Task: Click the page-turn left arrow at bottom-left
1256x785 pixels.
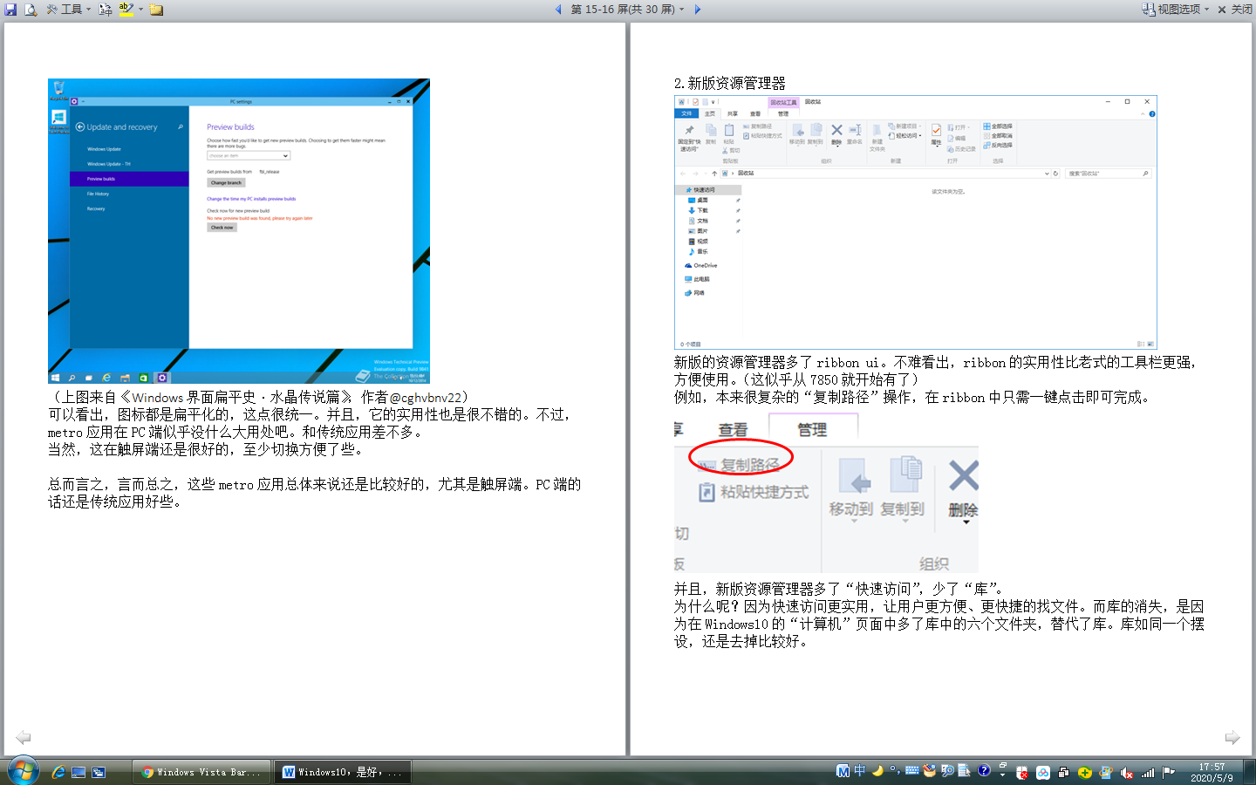Action: tap(24, 738)
